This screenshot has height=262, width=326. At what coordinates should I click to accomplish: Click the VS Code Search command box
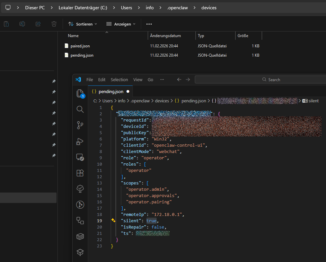pos(260,79)
